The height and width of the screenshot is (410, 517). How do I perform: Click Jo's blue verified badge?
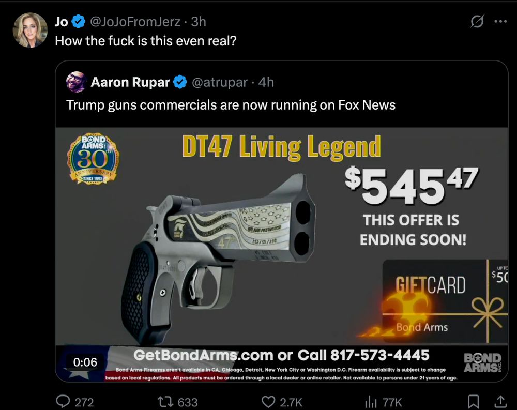tap(79, 22)
